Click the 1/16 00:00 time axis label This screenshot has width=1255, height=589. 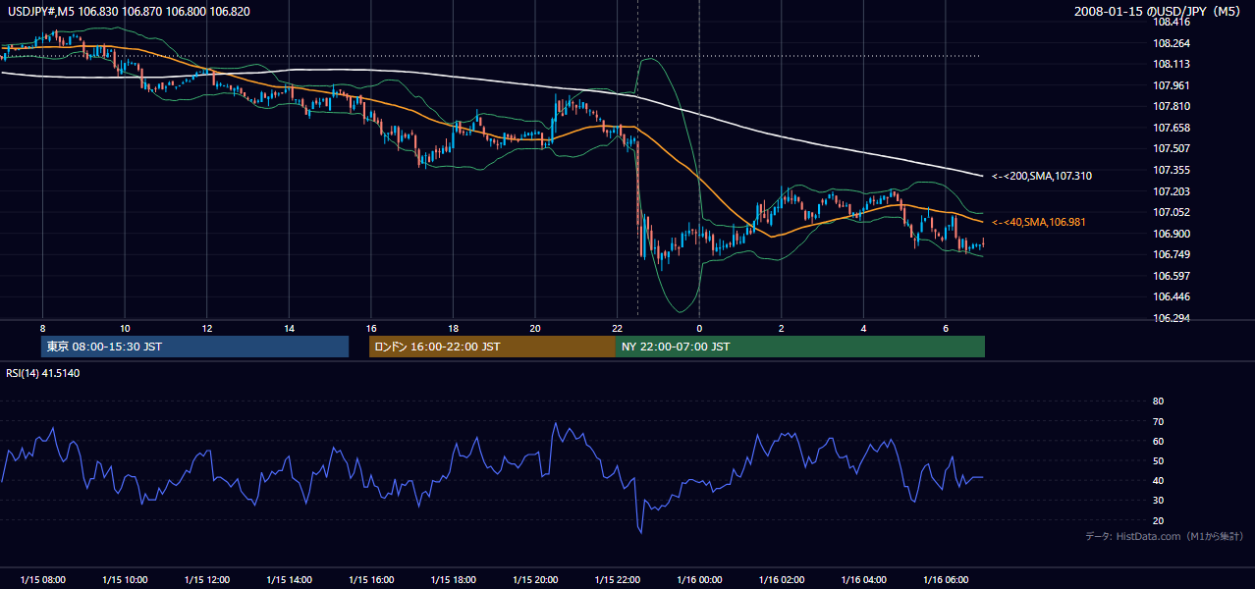pyautogui.click(x=698, y=580)
